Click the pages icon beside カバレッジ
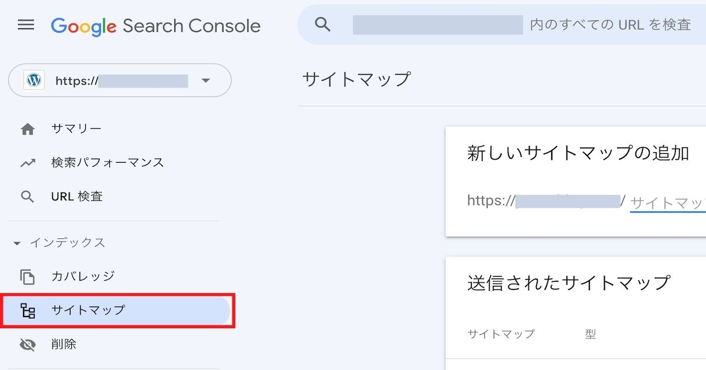The width and height of the screenshot is (706, 370). (x=28, y=276)
